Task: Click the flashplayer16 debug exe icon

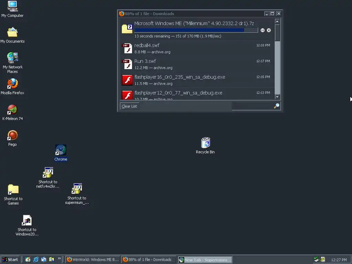Action: [127, 80]
